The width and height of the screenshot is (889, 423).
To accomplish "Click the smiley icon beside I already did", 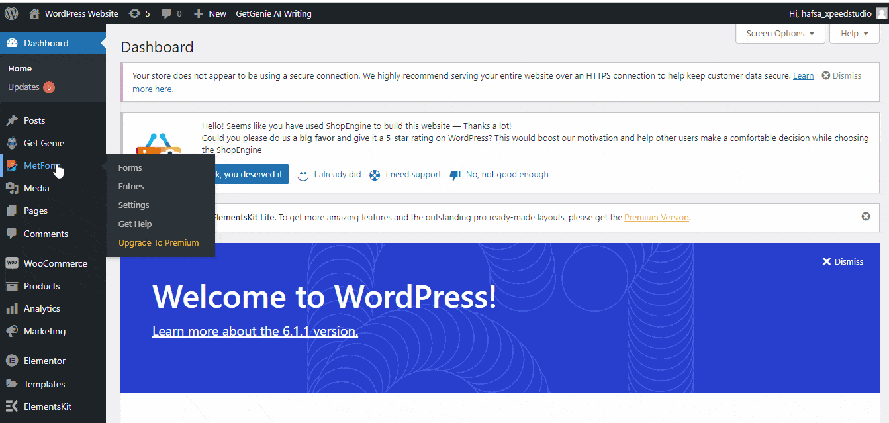I will pyautogui.click(x=304, y=175).
